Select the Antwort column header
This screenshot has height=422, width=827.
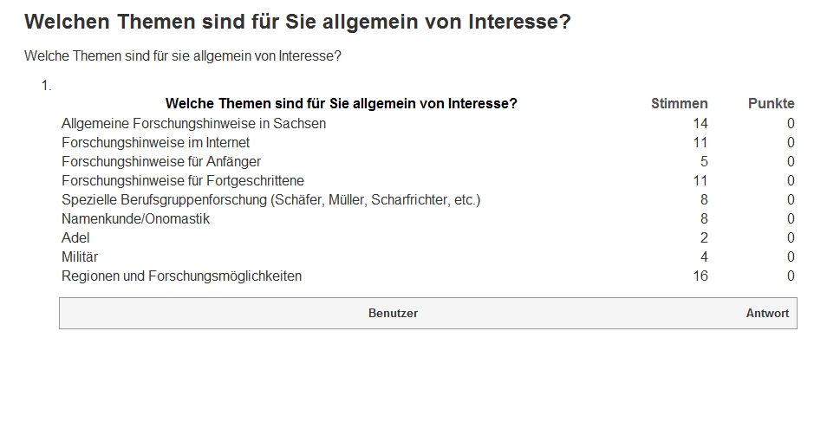(767, 314)
